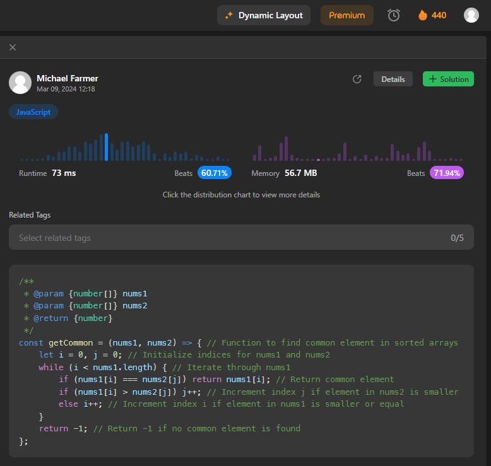Click the Runtime 73 ms value
The image size is (491, 466).
point(64,173)
